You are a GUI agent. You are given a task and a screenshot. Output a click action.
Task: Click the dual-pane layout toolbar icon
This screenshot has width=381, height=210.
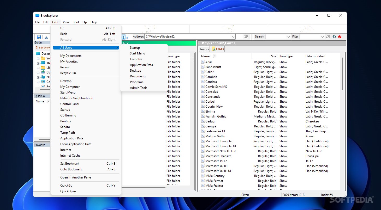[x=123, y=37]
